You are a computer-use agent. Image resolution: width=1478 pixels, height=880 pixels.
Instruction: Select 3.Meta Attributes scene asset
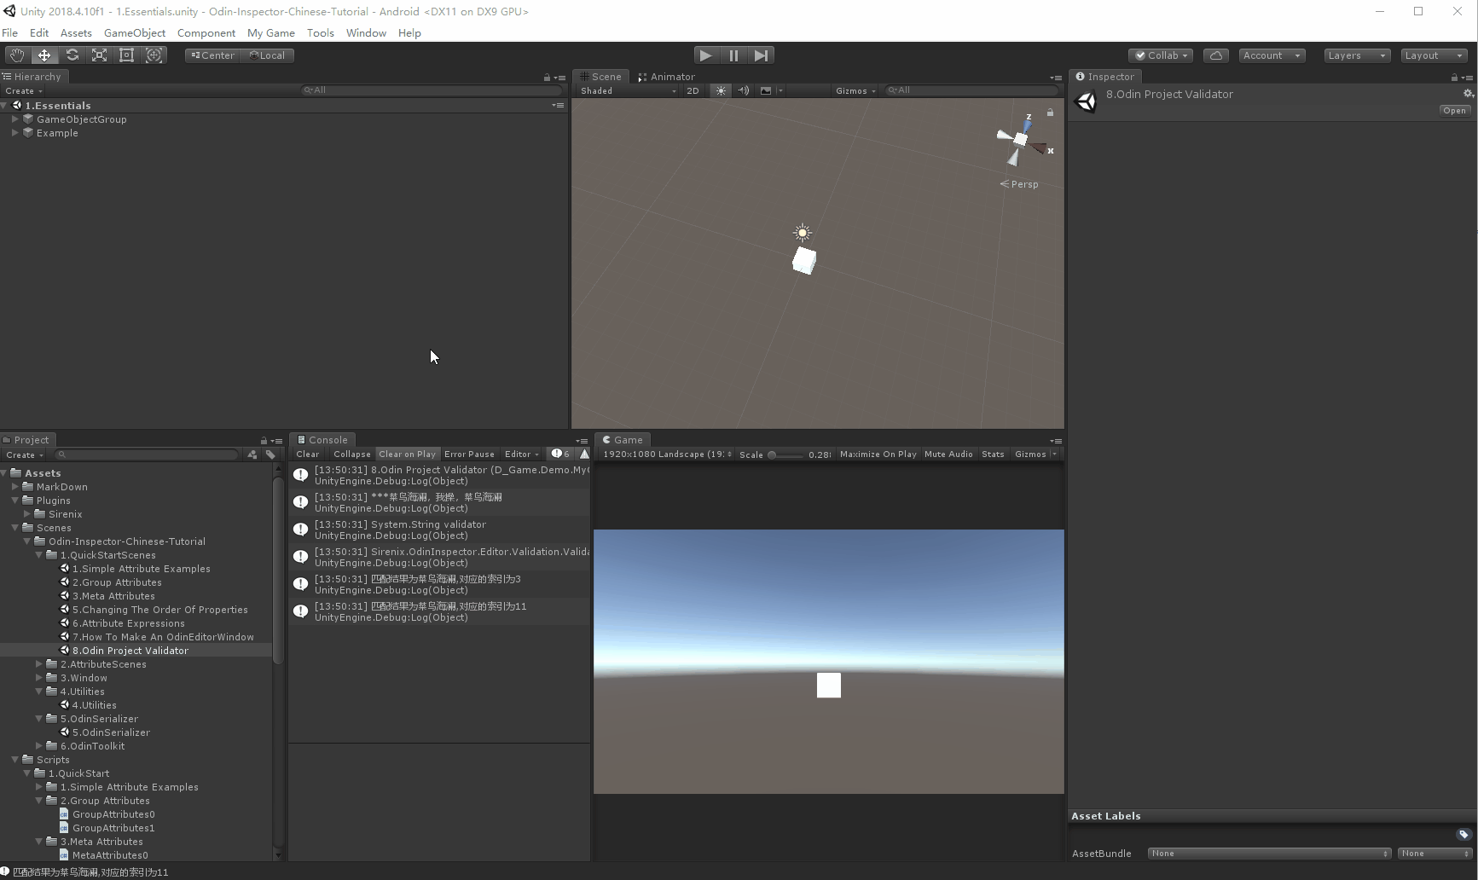113,596
